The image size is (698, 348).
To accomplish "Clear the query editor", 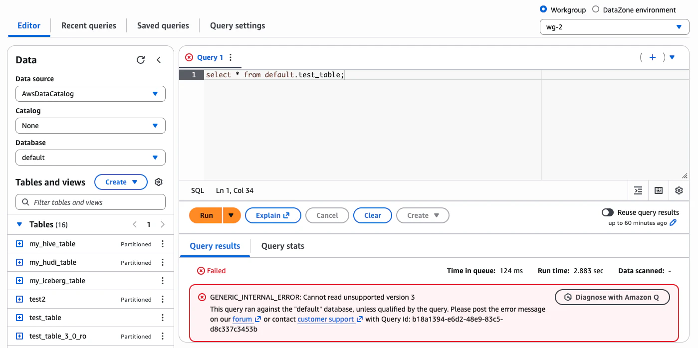I will 373,215.
